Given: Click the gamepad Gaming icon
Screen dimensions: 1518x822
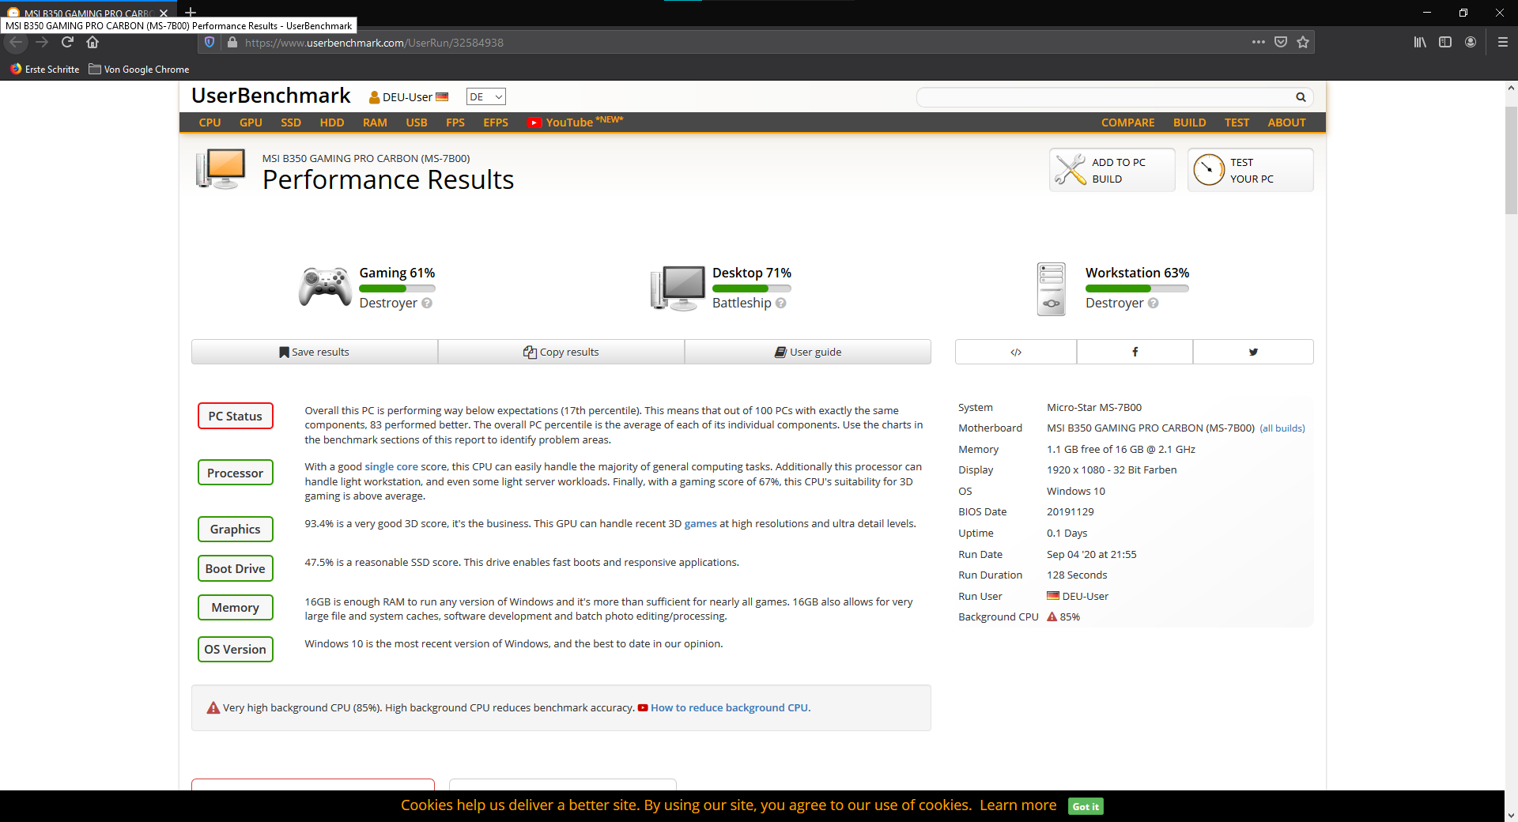Looking at the screenshot, I should click(x=325, y=287).
